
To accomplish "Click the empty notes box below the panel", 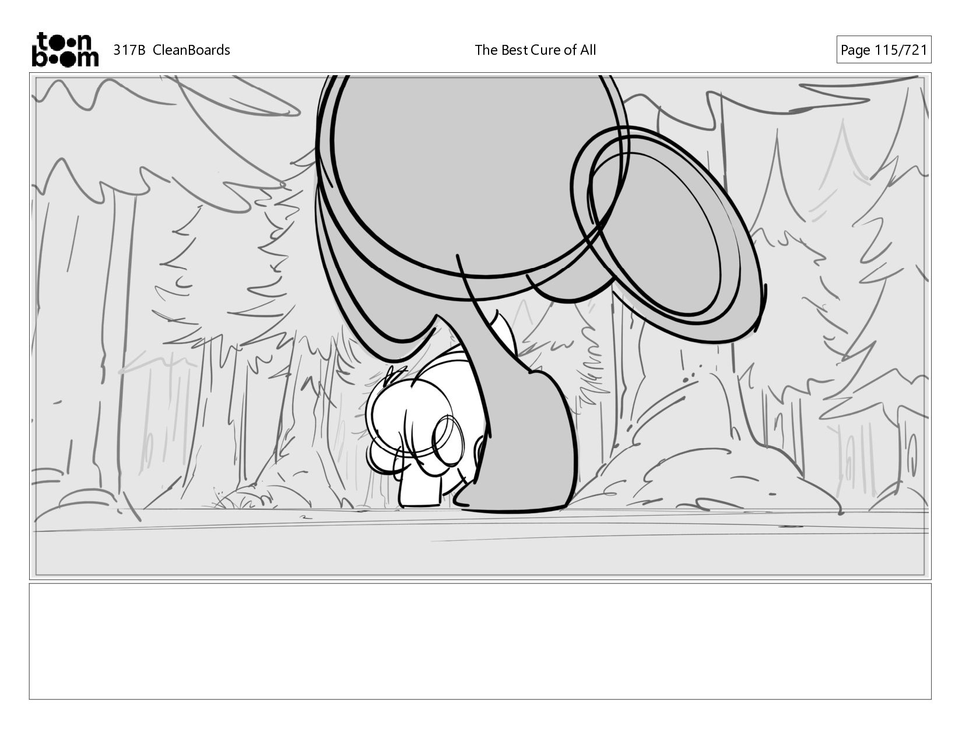I will coord(480,641).
